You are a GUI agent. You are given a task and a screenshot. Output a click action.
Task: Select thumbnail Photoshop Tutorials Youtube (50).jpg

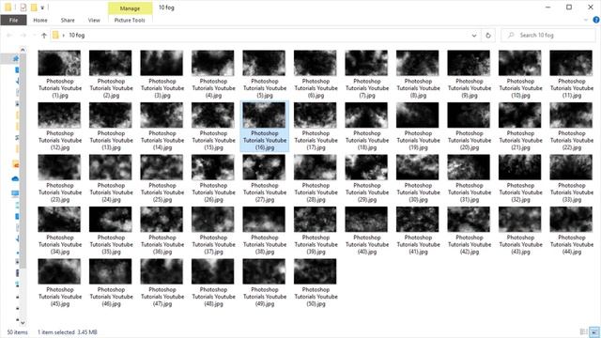click(x=316, y=271)
